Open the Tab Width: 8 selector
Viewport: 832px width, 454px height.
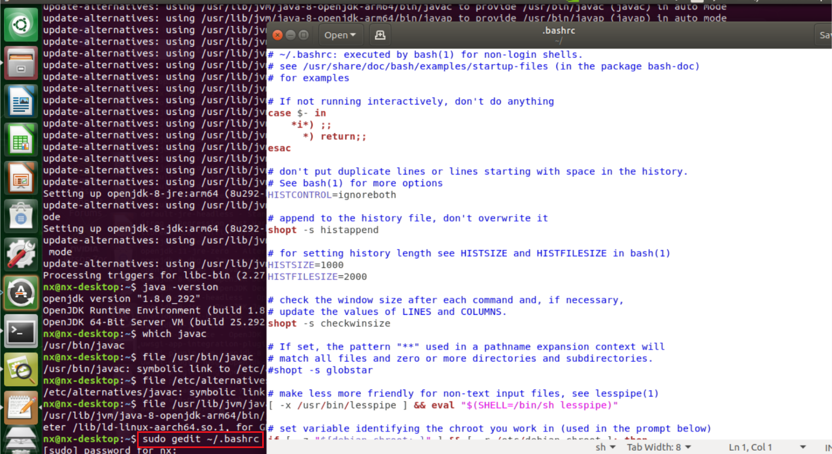pos(659,447)
